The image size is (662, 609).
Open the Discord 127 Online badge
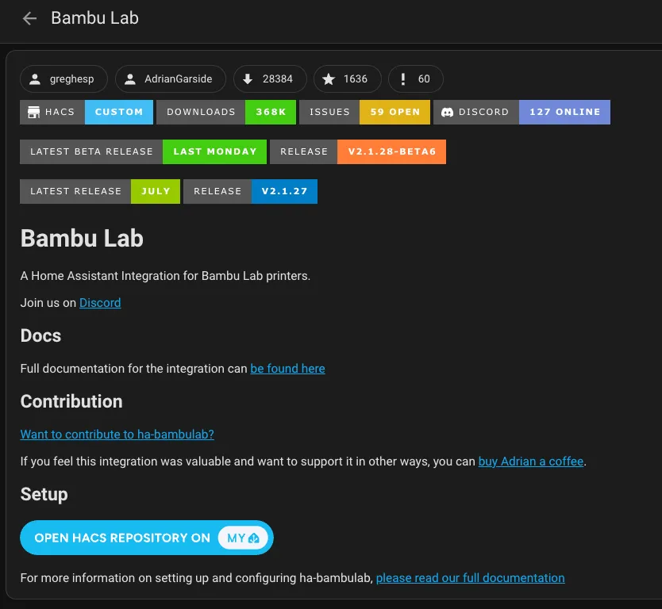(522, 112)
